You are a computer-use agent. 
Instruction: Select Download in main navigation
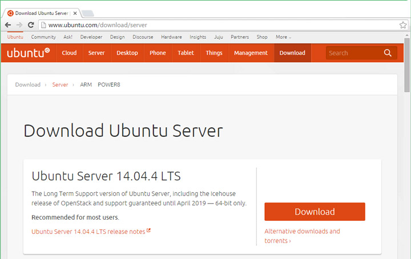(292, 53)
